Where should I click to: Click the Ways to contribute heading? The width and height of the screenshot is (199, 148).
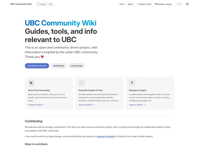click(36, 144)
